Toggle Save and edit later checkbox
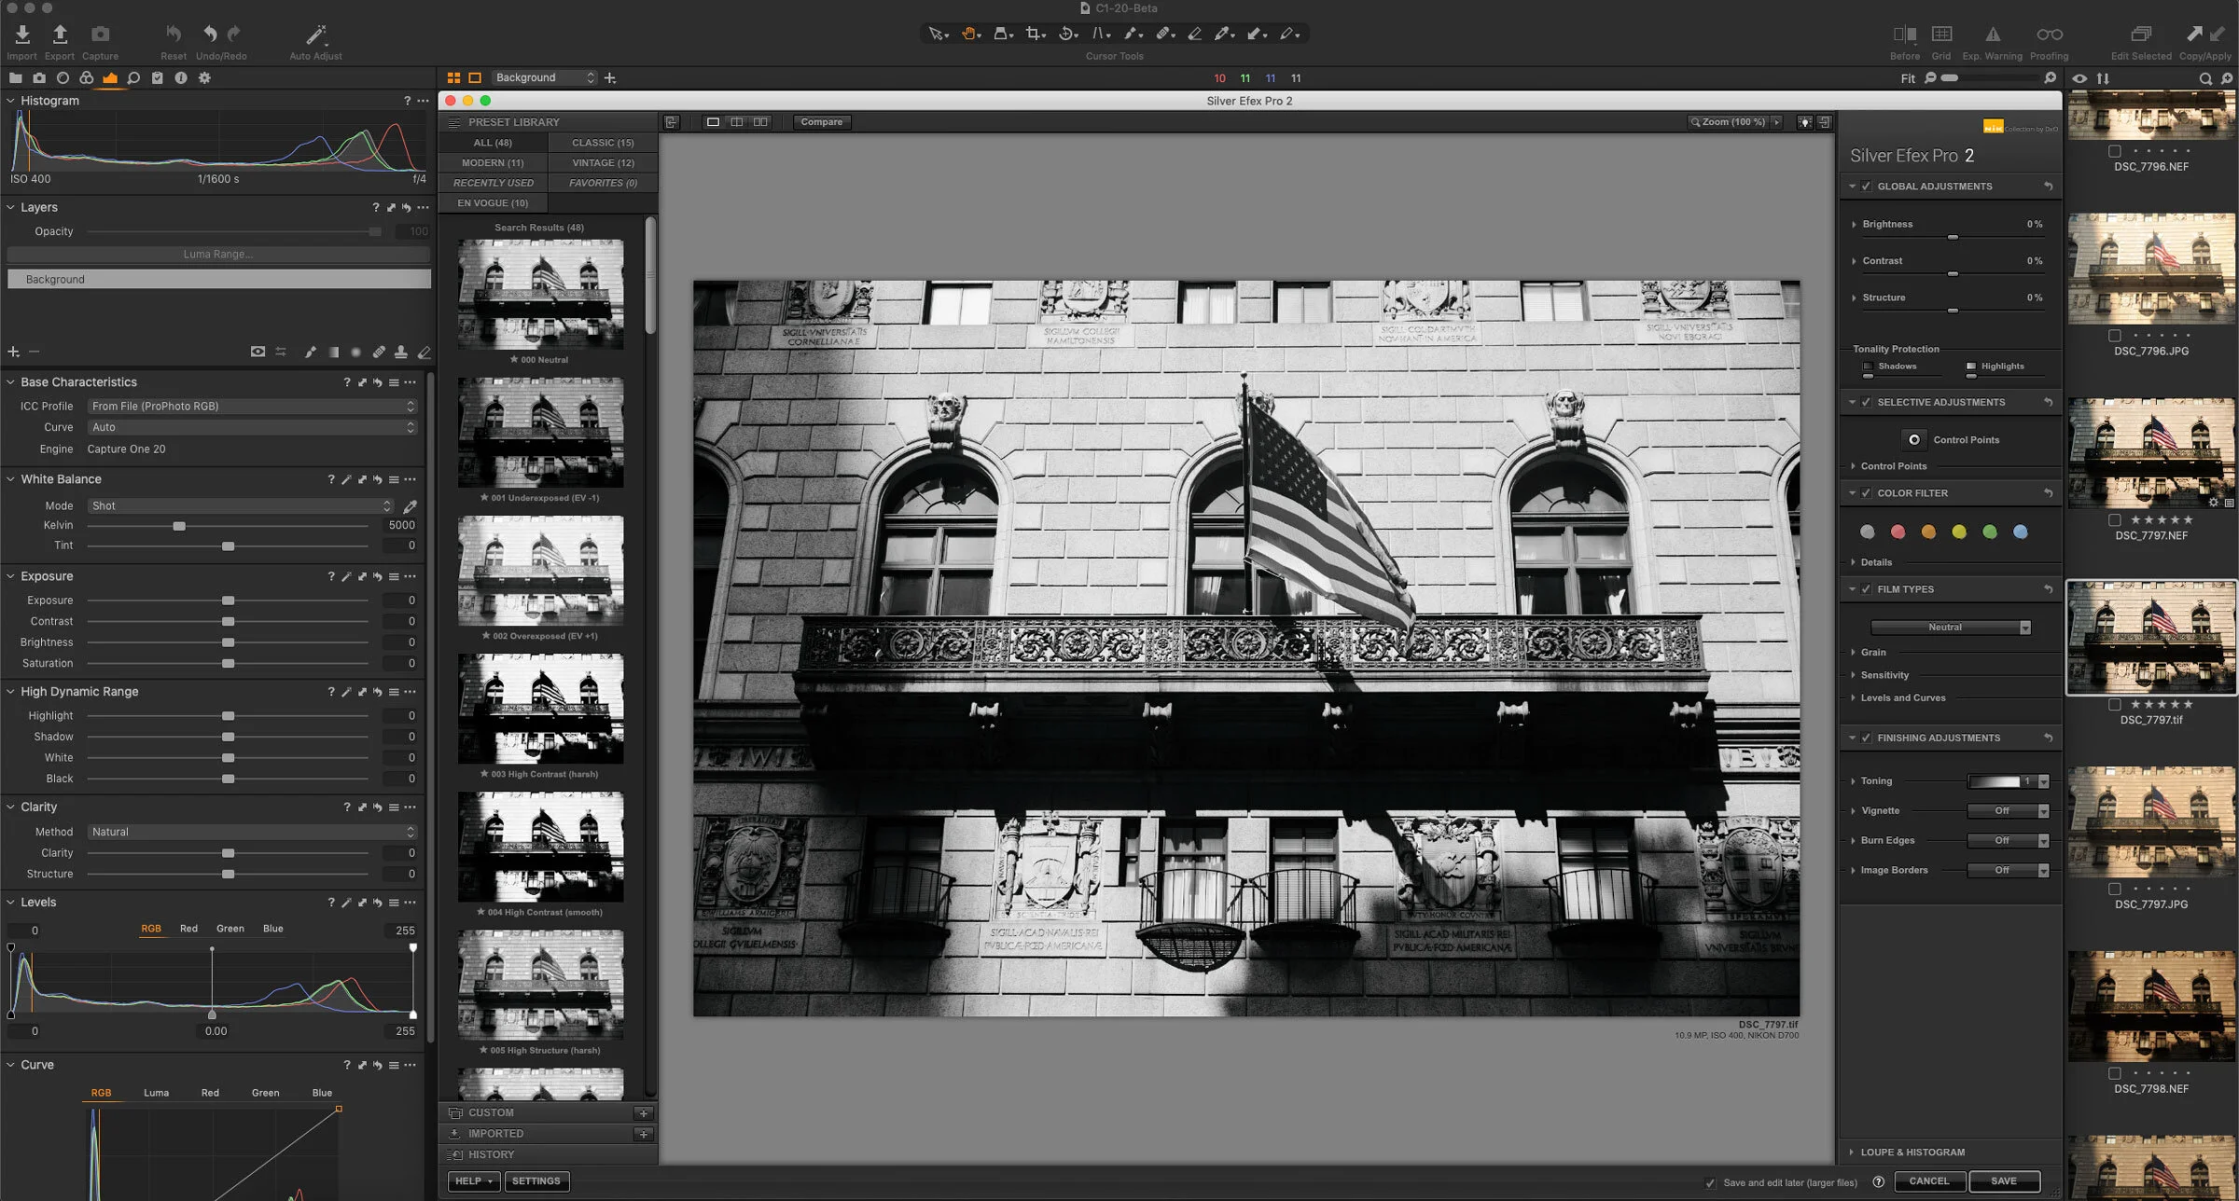 pos(1710,1182)
